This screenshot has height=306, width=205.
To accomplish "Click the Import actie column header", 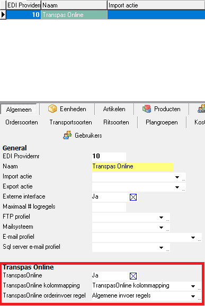I will pyautogui.click(x=156, y=5).
